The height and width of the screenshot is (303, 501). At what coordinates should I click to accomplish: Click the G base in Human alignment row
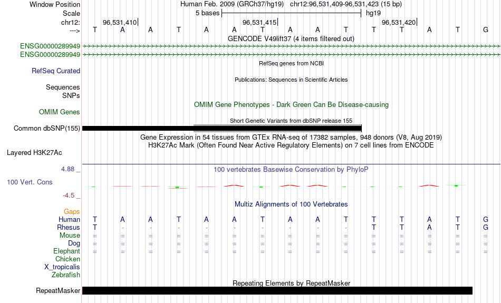486,219
